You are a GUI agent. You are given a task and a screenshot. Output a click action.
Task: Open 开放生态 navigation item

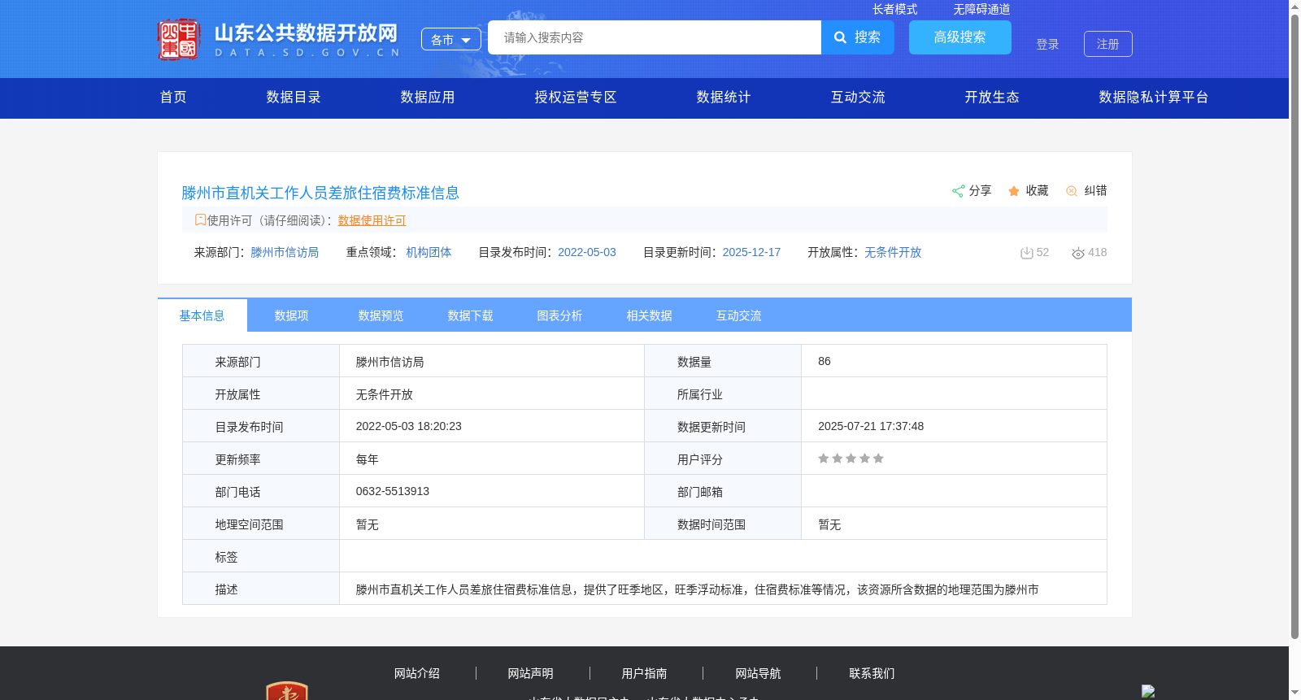click(992, 98)
